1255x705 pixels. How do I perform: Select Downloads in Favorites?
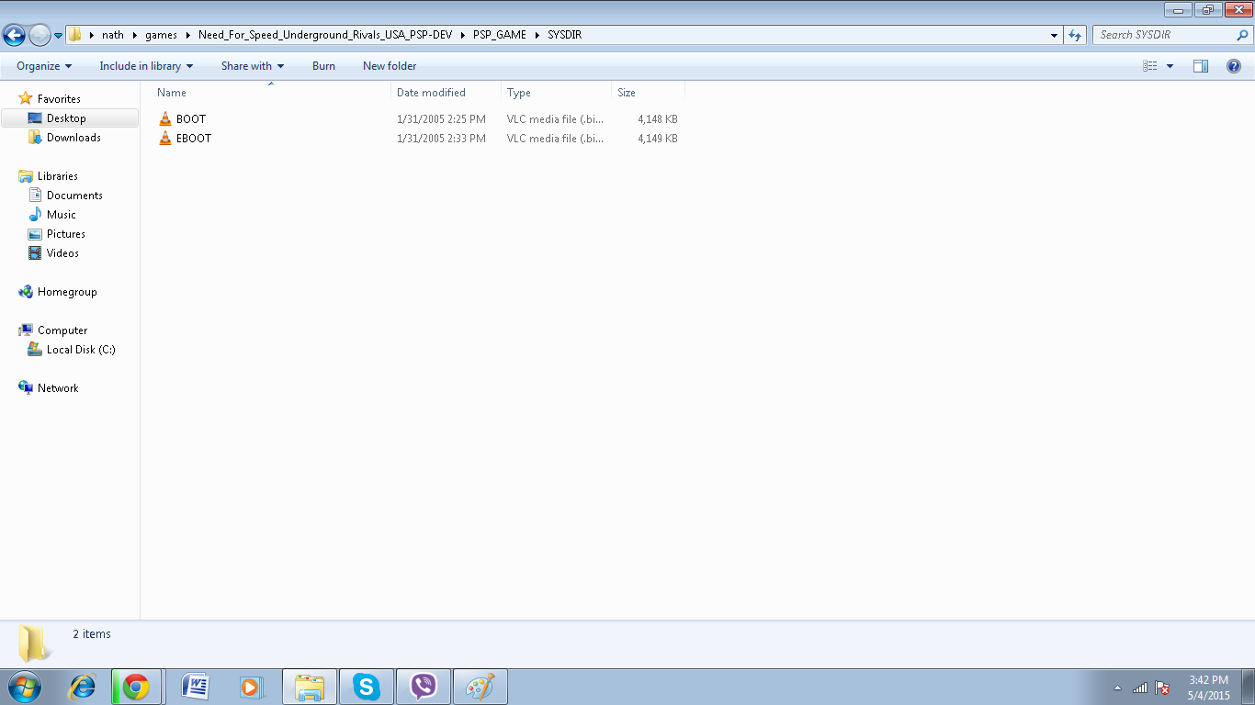tap(73, 138)
